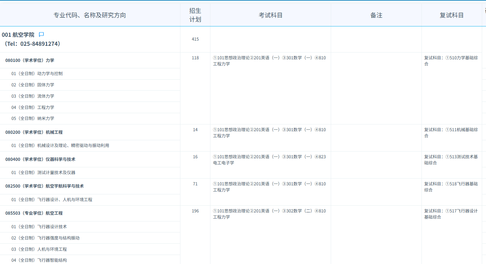486x264 pixels.
Task: Click the enrollment number 196 cell
Action: click(195, 211)
